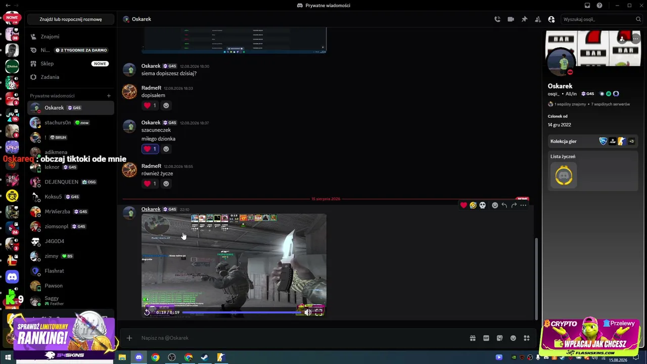Viewport: 647px width, 364px height.
Task: Open the Saggy conversation
Action: [x=71, y=301]
